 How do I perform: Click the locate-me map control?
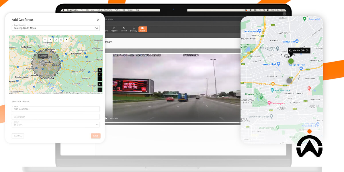tap(100, 70)
